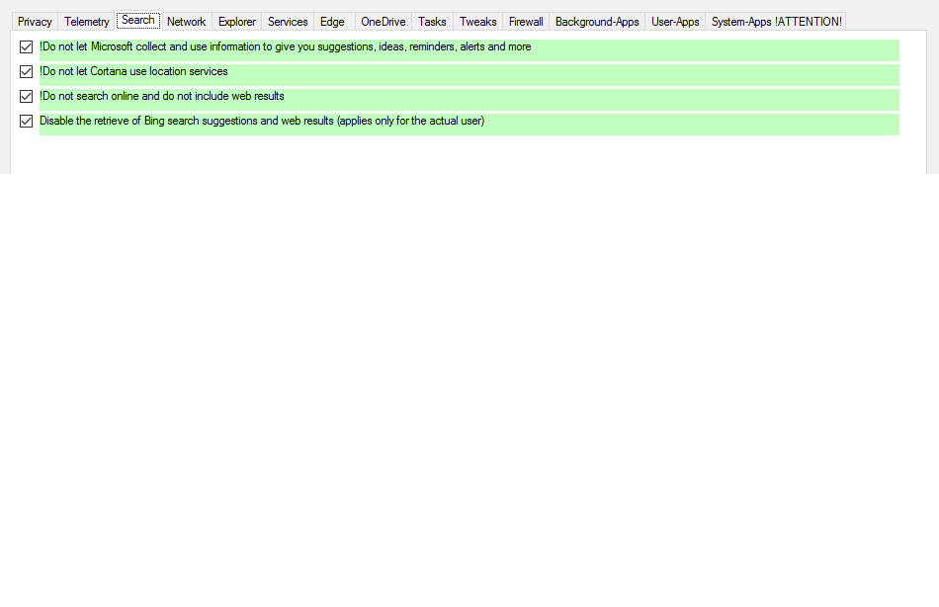This screenshot has height=607, width=939.
Task: Uncheck Microsoft collect information suggestions option
Action: click(x=26, y=46)
